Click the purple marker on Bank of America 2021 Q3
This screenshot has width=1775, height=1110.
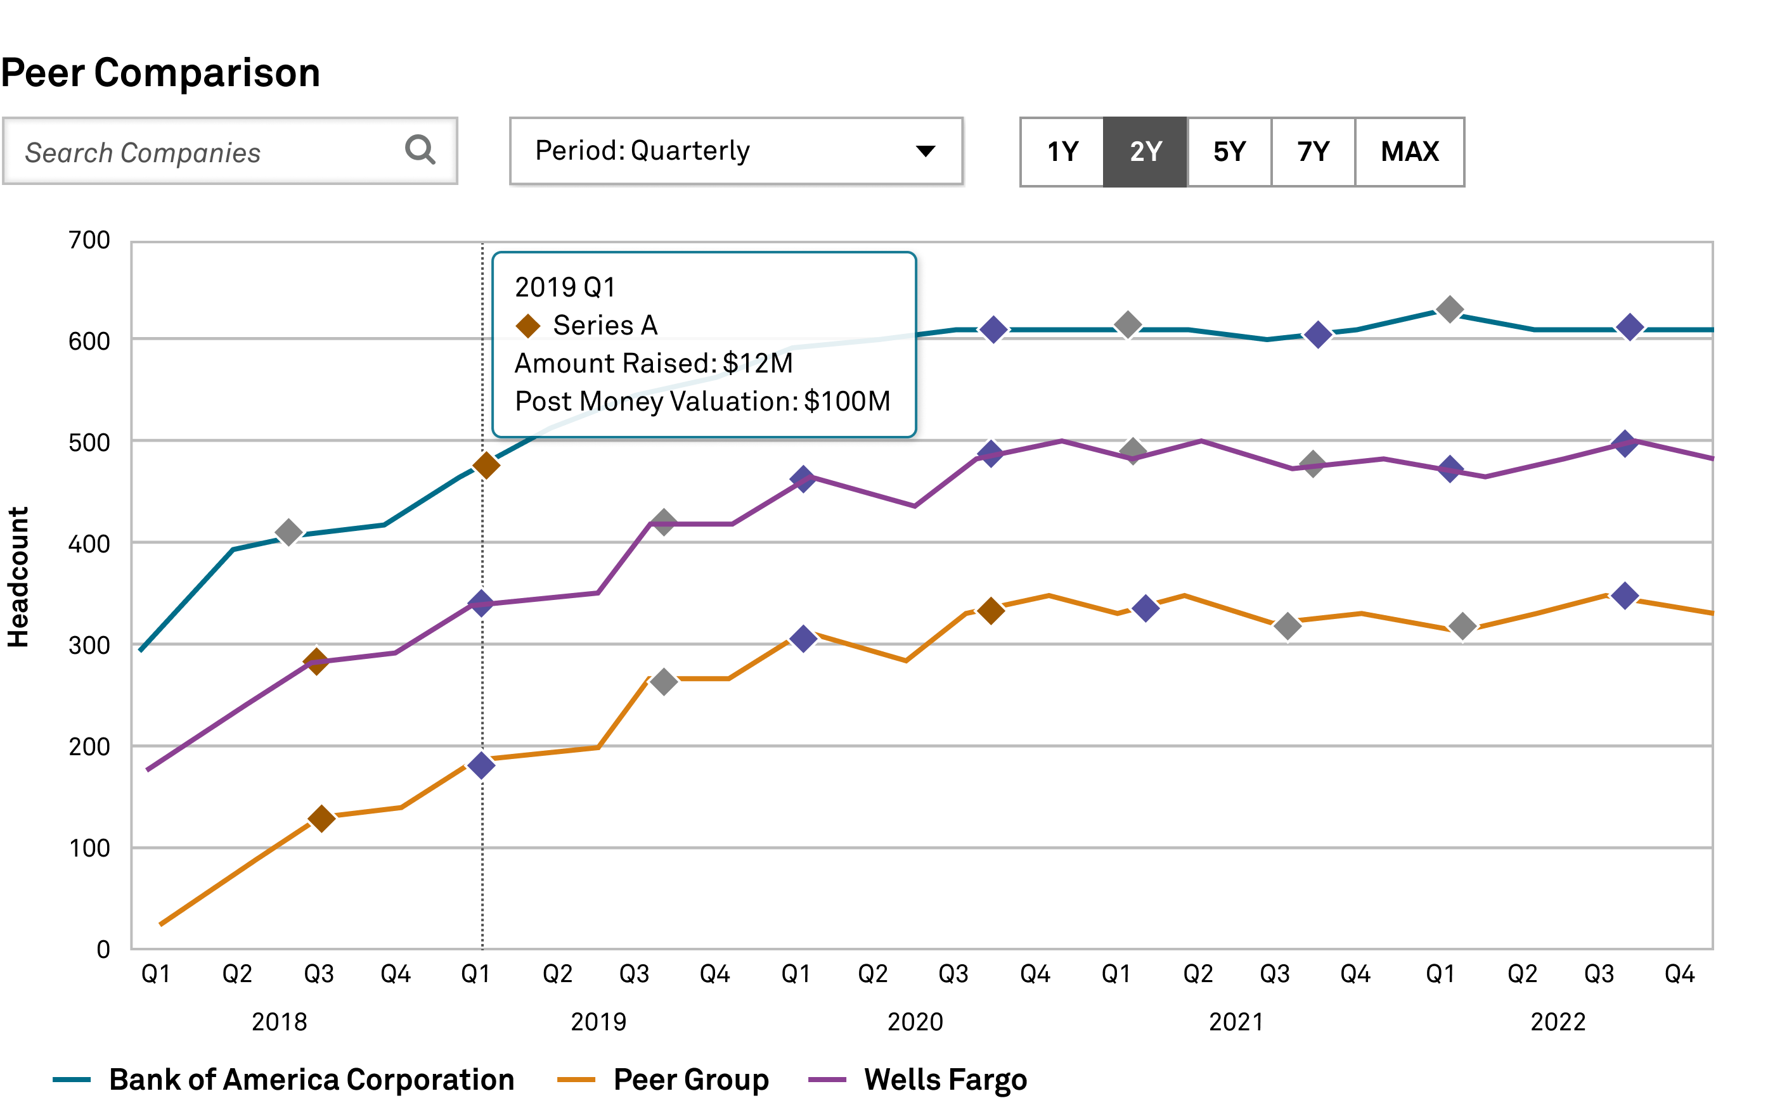pyautogui.click(x=1317, y=335)
